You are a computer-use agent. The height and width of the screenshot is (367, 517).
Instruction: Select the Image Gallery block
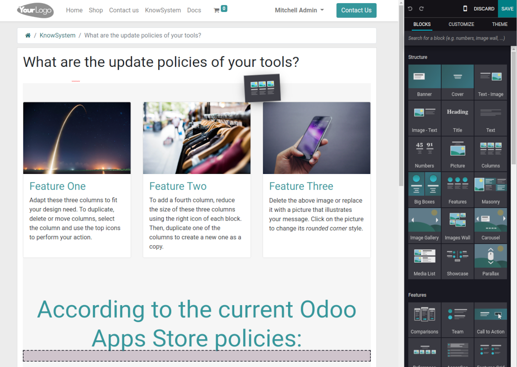[x=424, y=226]
